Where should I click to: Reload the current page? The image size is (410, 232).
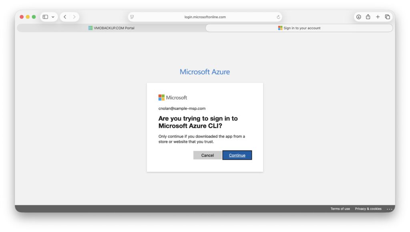click(x=278, y=17)
